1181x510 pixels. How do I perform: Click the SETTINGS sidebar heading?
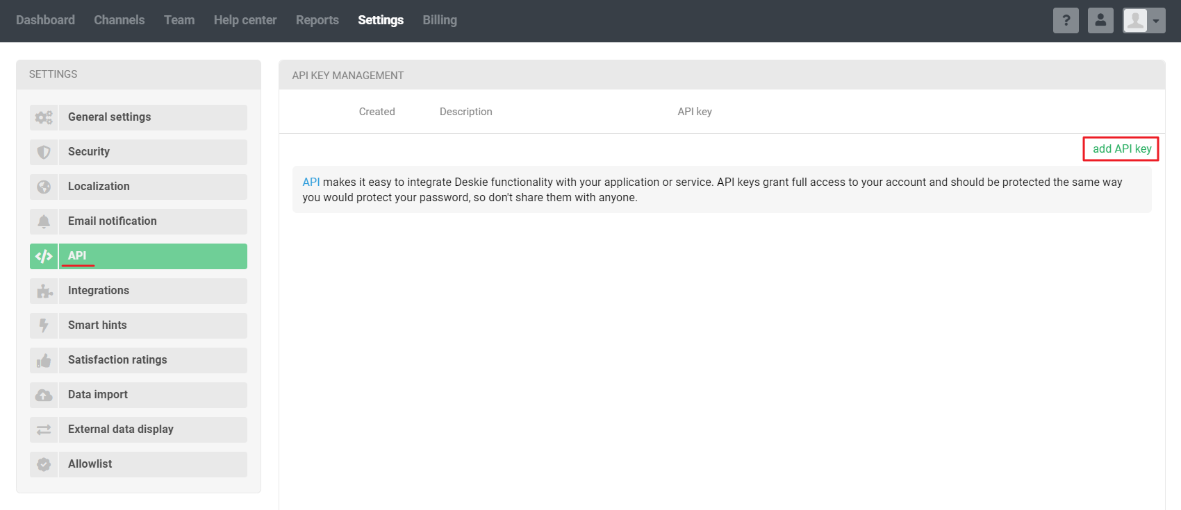(53, 74)
